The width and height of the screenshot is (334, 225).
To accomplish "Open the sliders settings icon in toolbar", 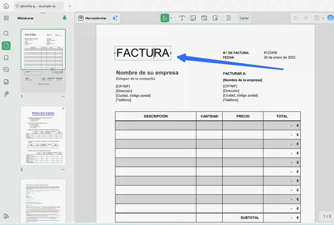I will pyautogui.click(x=229, y=18).
